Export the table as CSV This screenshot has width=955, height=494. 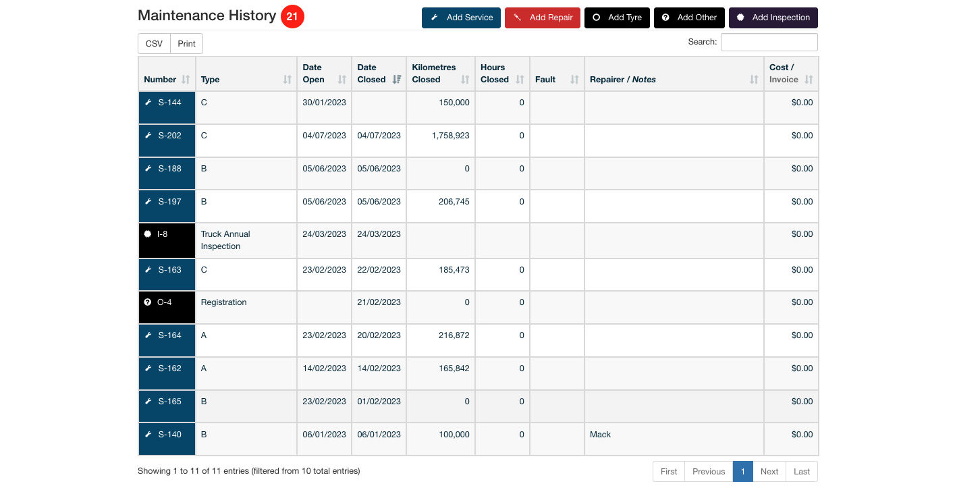pos(153,43)
